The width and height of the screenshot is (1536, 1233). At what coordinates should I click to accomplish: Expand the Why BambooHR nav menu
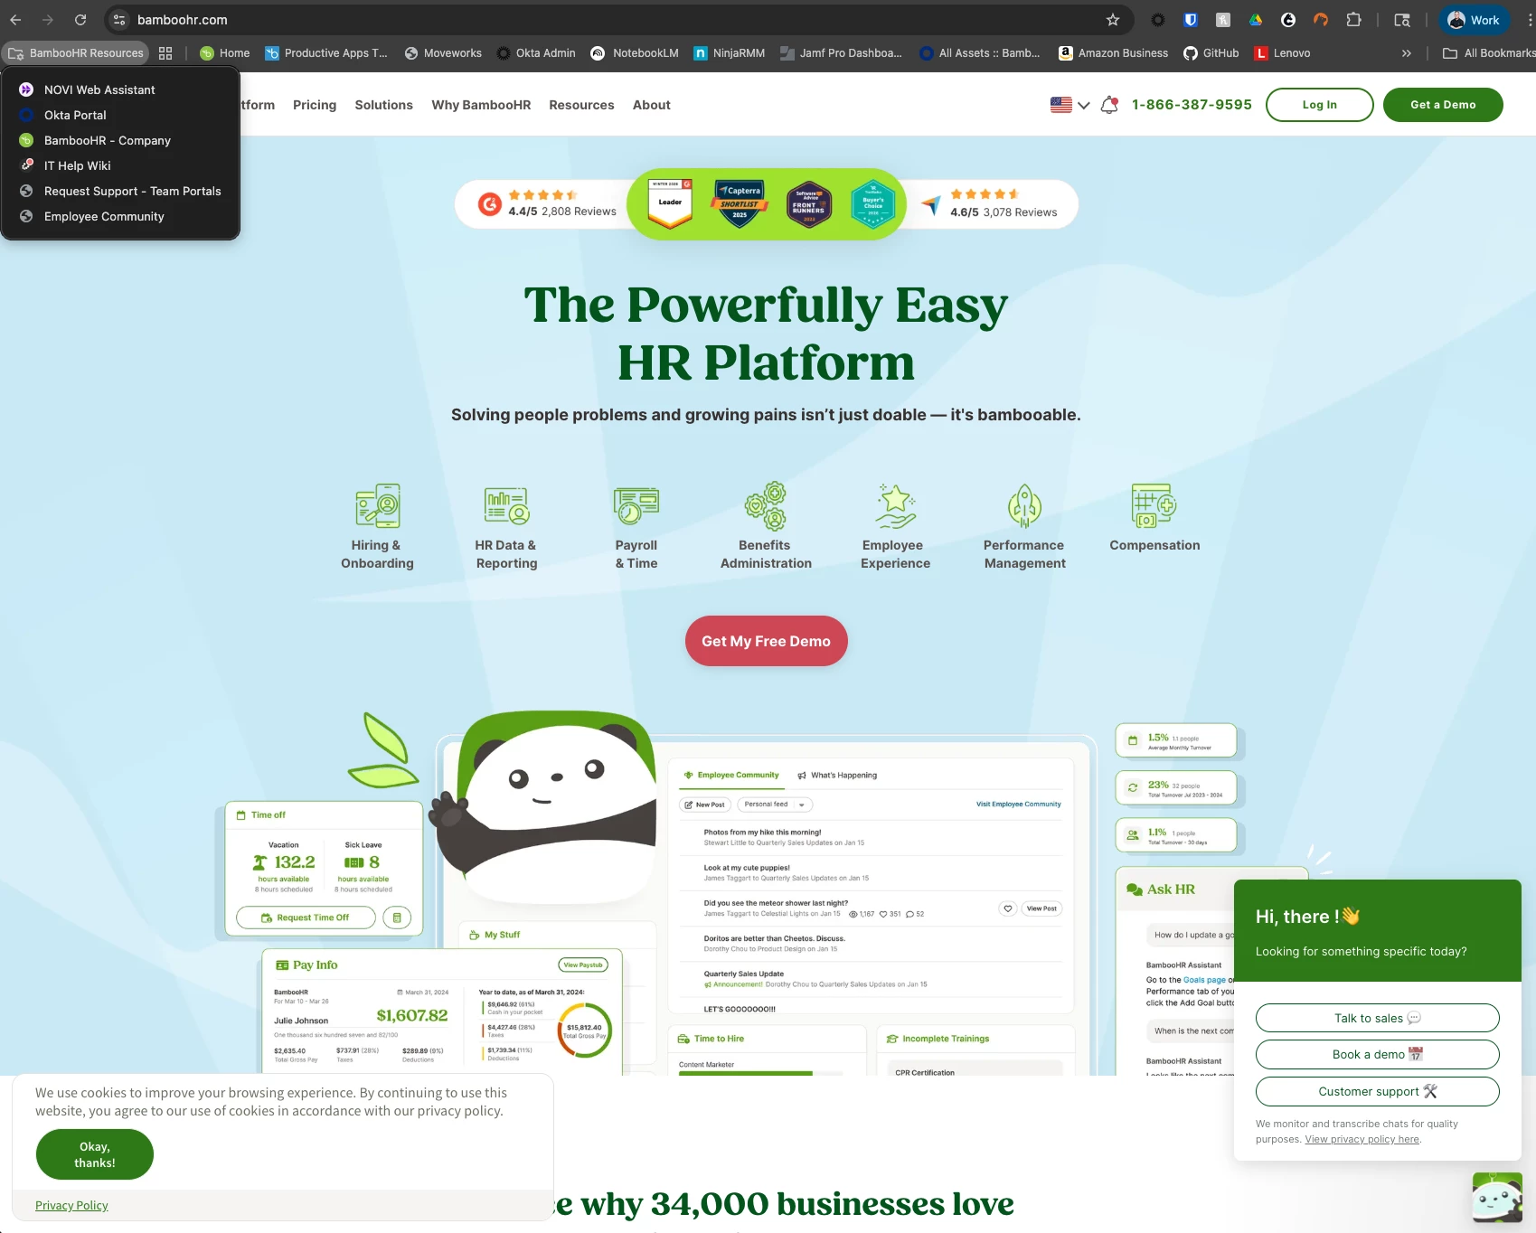click(481, 105)
